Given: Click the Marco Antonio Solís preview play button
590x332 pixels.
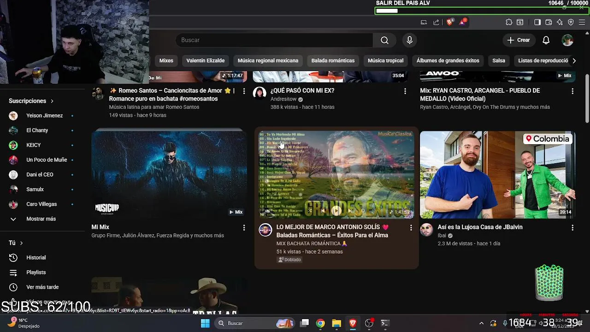Looking at the screenshot, I should (336, 211).
